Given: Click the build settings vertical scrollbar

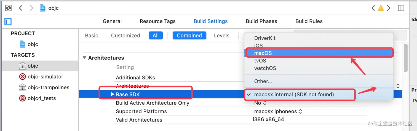Looking at the screenshot, I should [x=405, y=58].
